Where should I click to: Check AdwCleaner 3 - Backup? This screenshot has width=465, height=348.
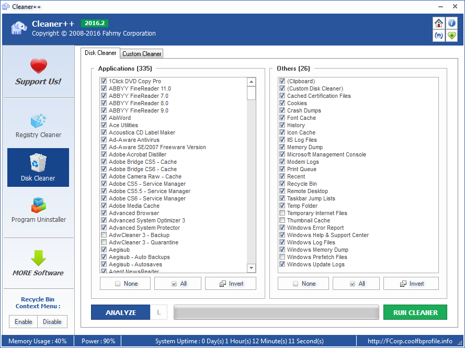point(104,234)
